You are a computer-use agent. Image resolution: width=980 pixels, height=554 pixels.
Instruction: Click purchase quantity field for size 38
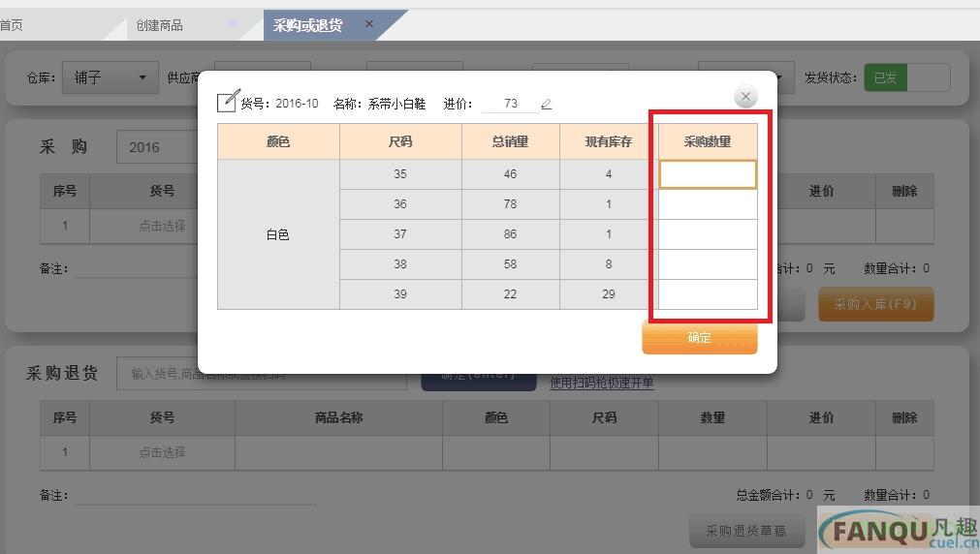coord(708,264)
